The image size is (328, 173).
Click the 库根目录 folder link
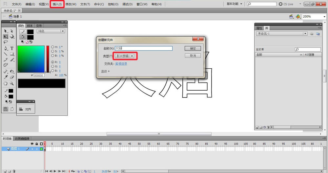(x=121, y=64)
